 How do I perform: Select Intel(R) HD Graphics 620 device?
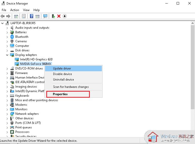pos(36,59)
